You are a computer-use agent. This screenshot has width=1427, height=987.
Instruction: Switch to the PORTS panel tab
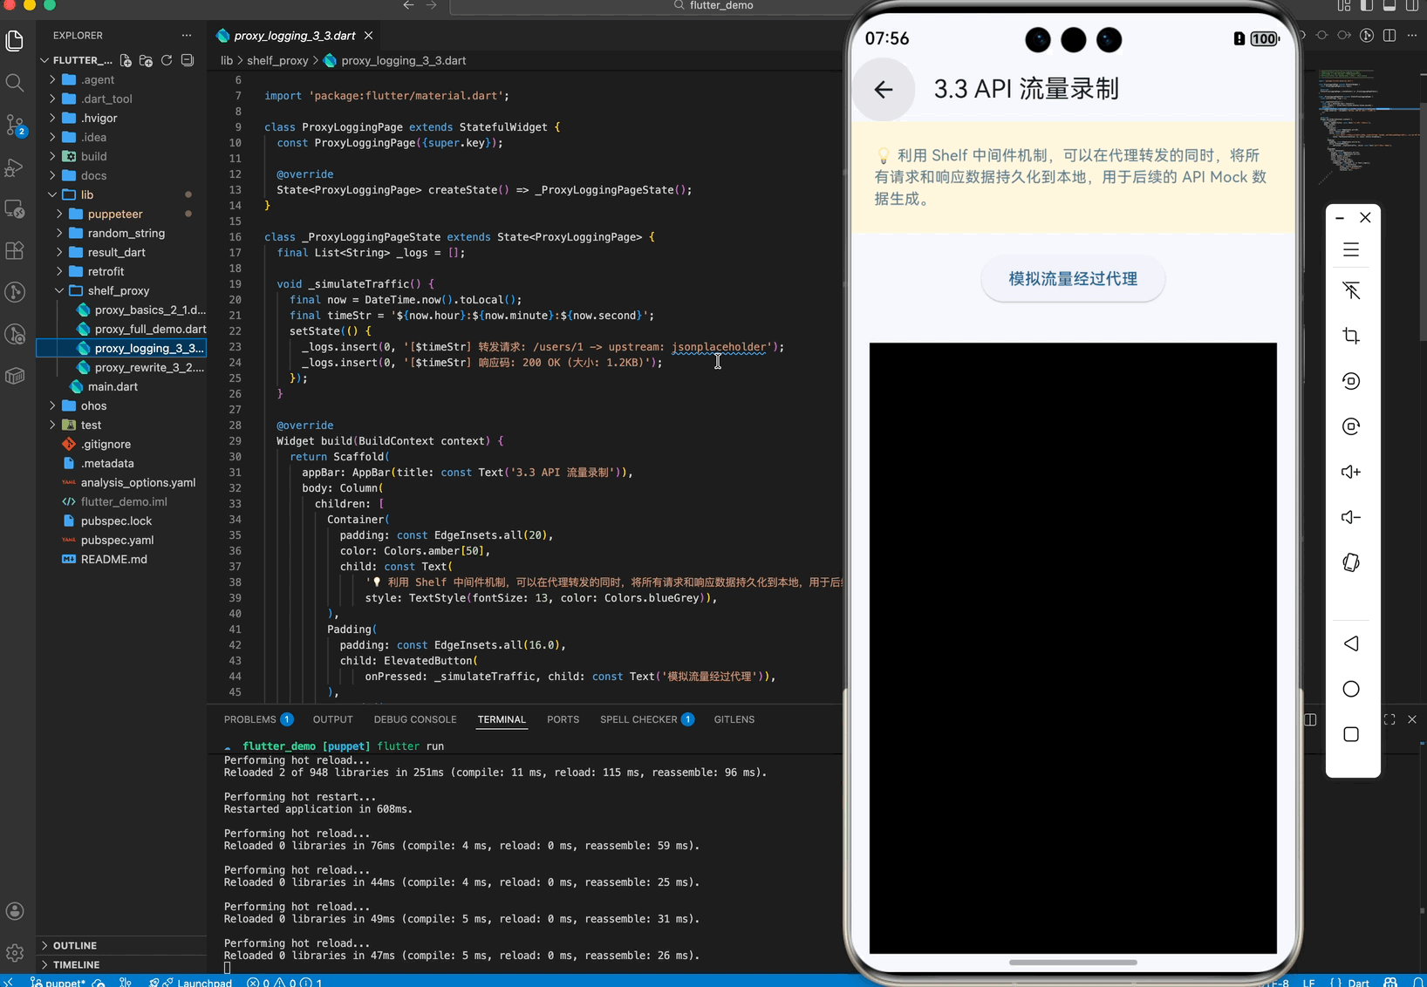[563, 719]
